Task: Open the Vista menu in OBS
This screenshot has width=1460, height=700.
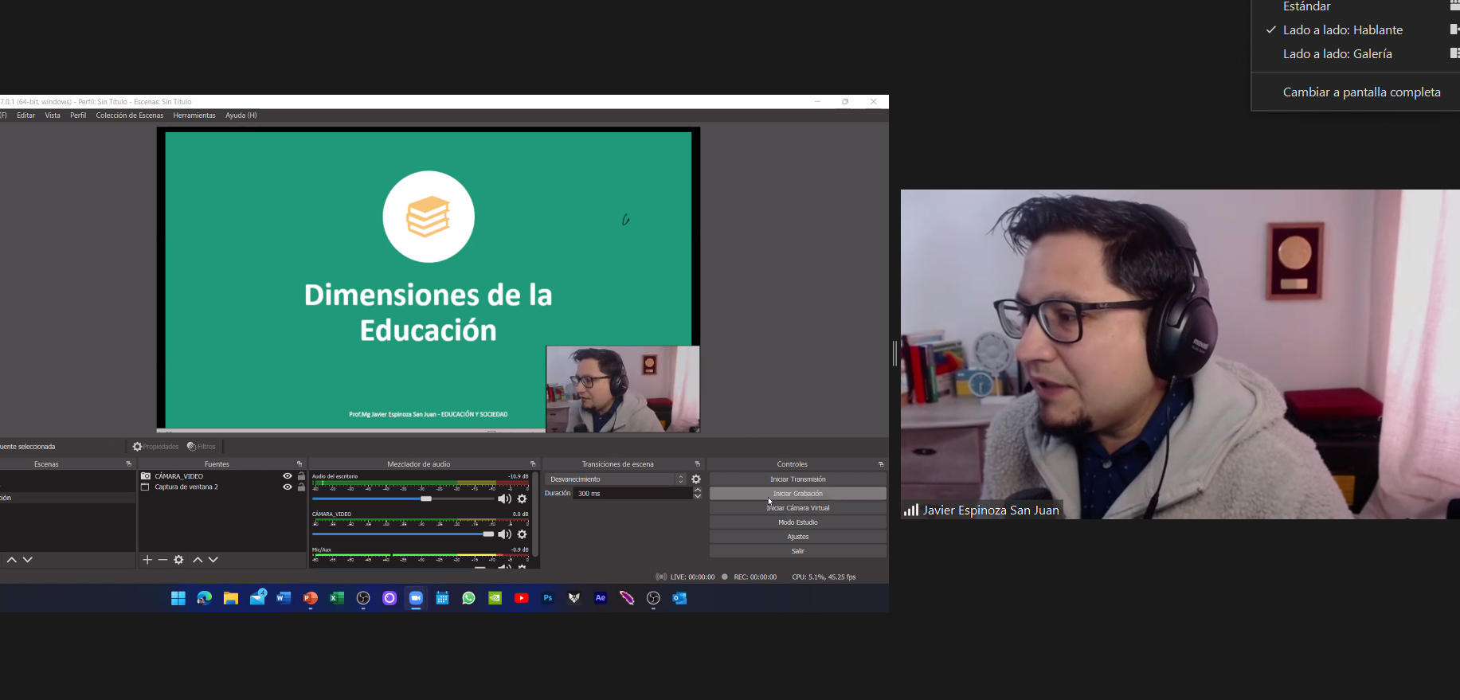Action: 53,115
